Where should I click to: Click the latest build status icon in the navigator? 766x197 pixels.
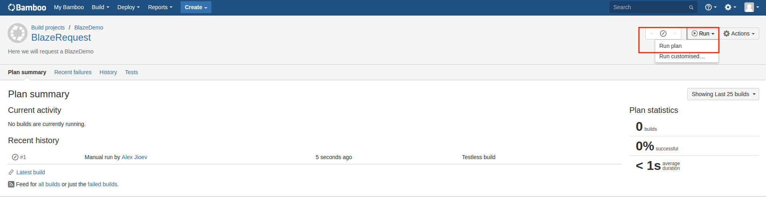click(663, 33)
